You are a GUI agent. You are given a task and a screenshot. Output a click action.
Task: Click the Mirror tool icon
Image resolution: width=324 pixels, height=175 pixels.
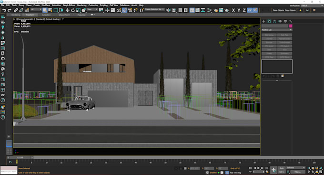pos(168,10)
